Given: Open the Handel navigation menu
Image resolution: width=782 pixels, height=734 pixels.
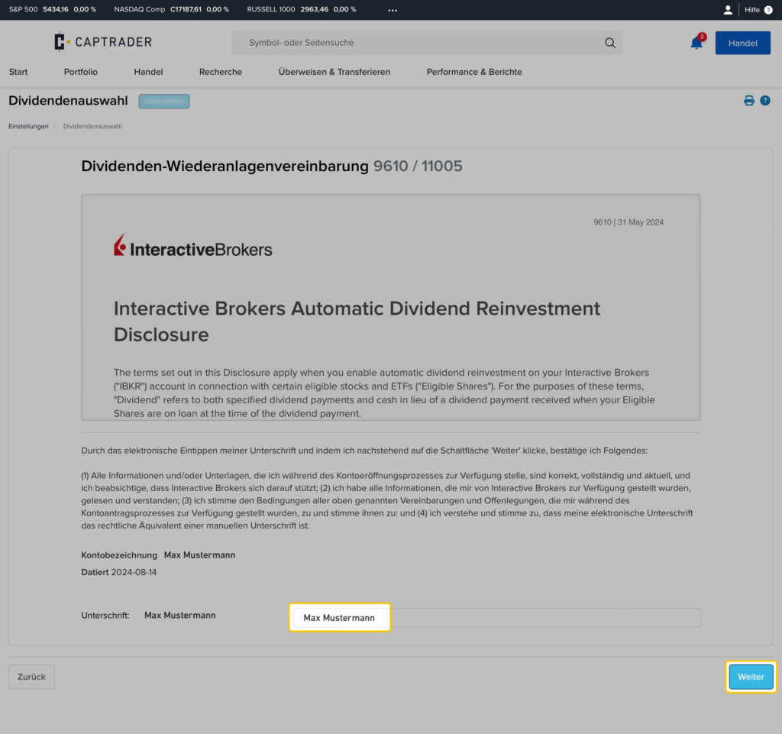Looking at the screenshot, I should 148,72.
